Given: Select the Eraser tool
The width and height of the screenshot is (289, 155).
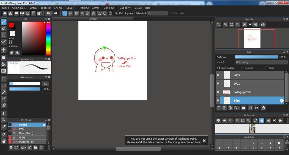Looking at the screenshot, I should point(3,29).
